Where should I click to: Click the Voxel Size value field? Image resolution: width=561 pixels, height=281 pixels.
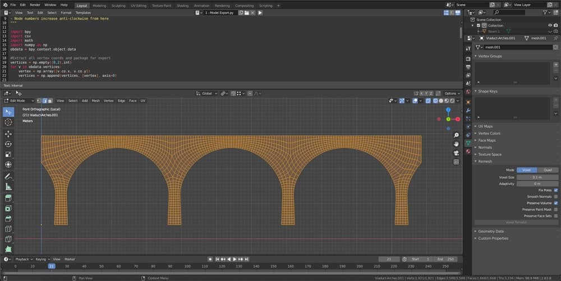537,177
